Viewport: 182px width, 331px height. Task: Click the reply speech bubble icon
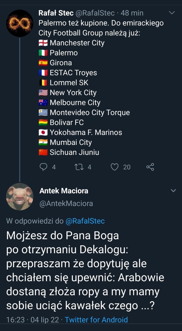(x=44, y=167)
